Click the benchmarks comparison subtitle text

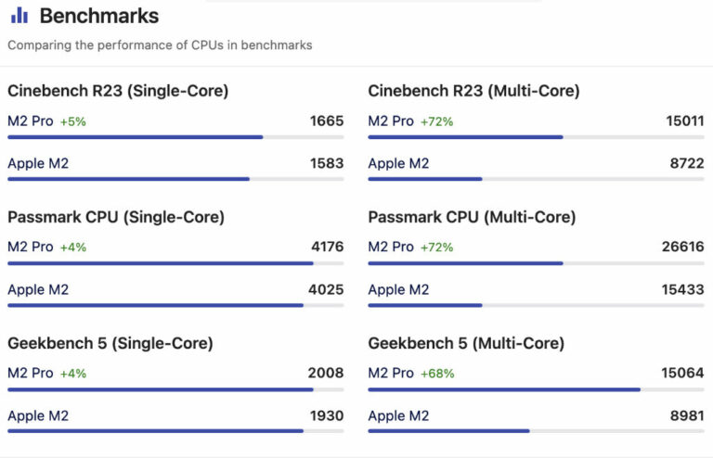[160, 45]
